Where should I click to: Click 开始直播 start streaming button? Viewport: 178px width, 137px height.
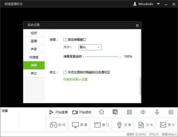point(58,112)
